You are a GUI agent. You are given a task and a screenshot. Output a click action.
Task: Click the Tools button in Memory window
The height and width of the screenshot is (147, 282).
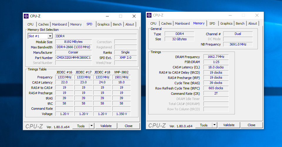click(x=204, y=125)
